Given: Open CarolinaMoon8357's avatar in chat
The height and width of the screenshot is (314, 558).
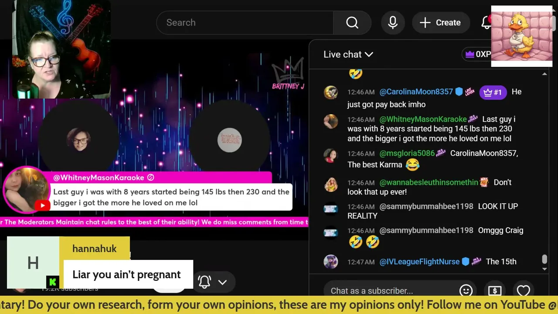Looking at the screenshot, I should [x=331, y=92].
